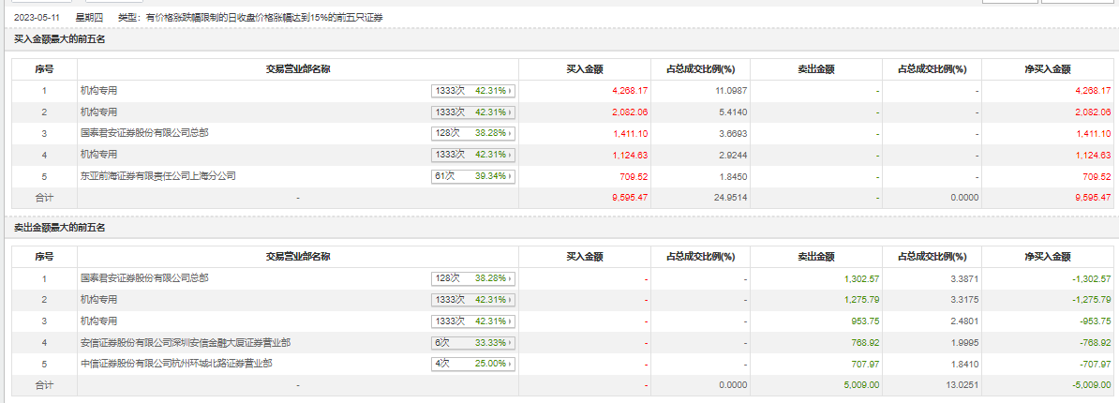Screen dimensions: 1119x403
Task: Open 安信证券深圳安信金融大厦证券营业部 link
Action: [x=186, y=342]
